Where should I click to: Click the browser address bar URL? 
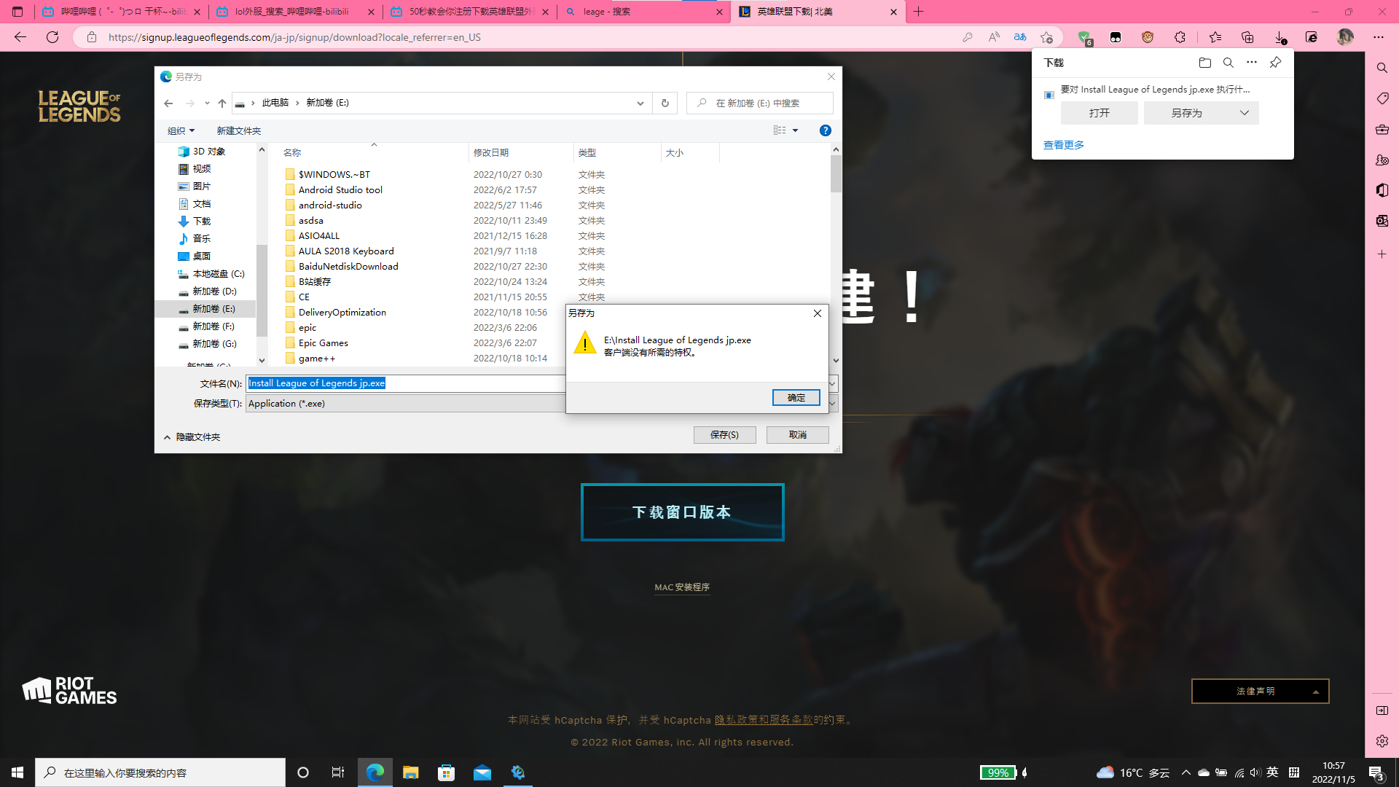coord(294,37)
